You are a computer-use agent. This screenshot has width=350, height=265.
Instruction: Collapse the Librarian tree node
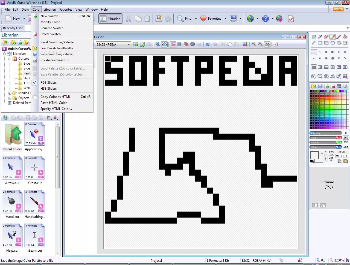(5, 54)
